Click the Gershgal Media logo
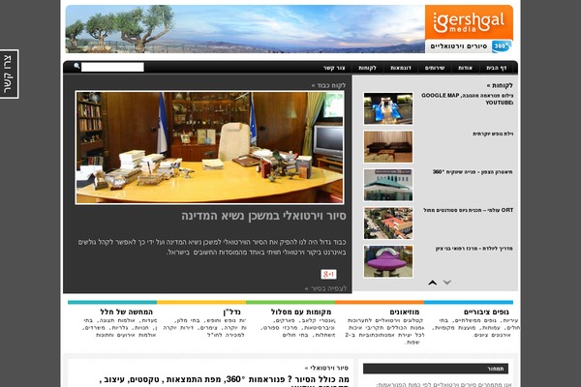581x387 pixels. tap(469, 22)
